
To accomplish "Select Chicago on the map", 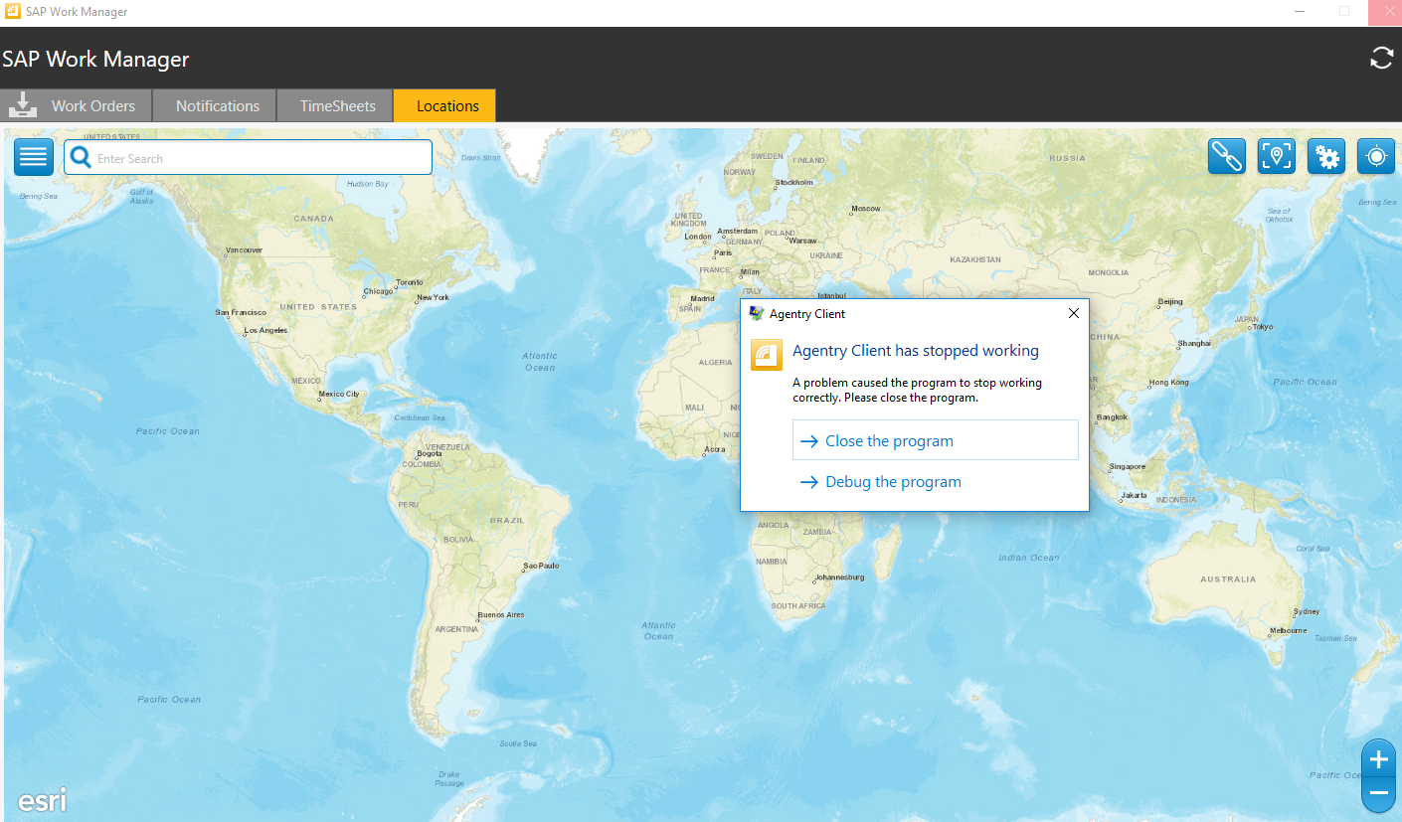I will click(378, 291).
